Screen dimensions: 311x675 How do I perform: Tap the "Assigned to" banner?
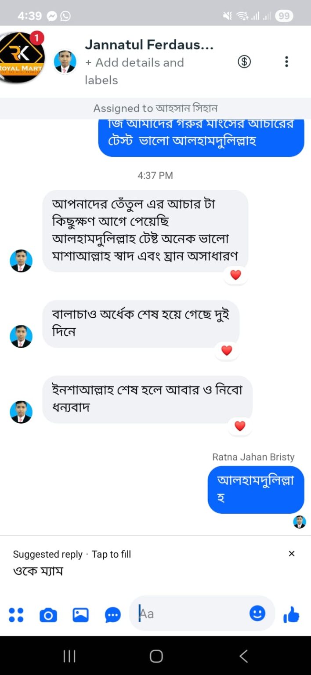point(155,108)
